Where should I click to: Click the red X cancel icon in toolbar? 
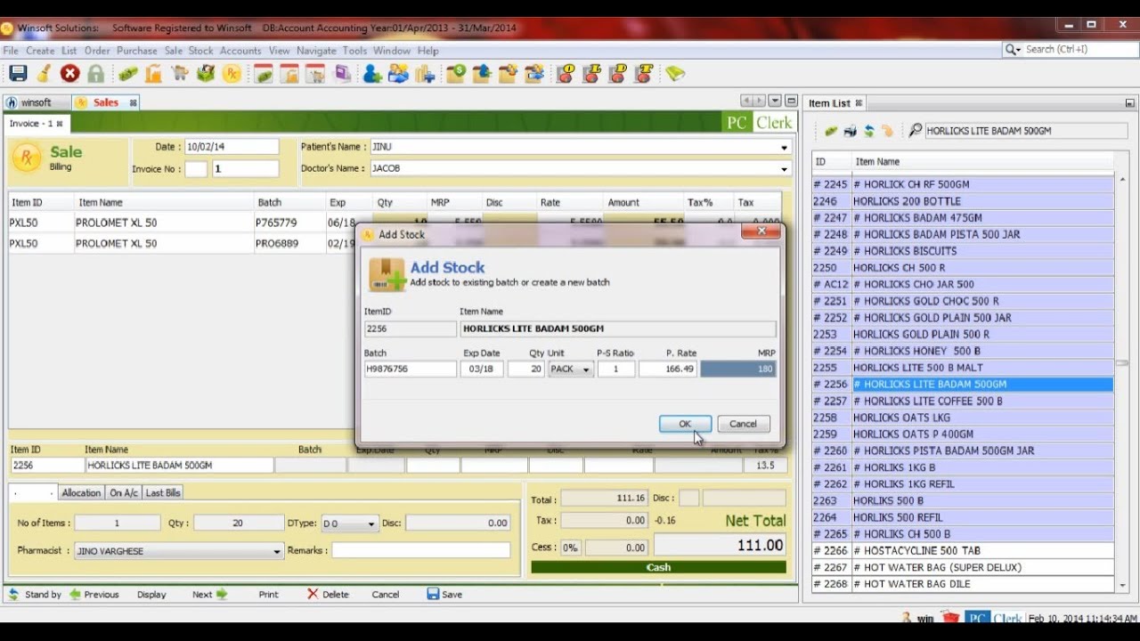coord(69,74)
